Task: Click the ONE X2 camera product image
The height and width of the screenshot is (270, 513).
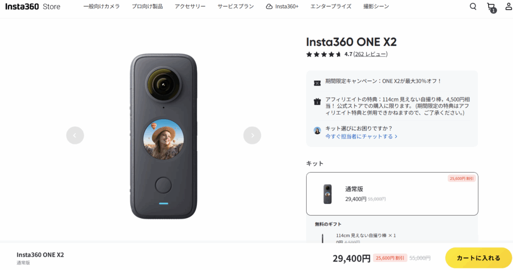Action: (163, 136)
